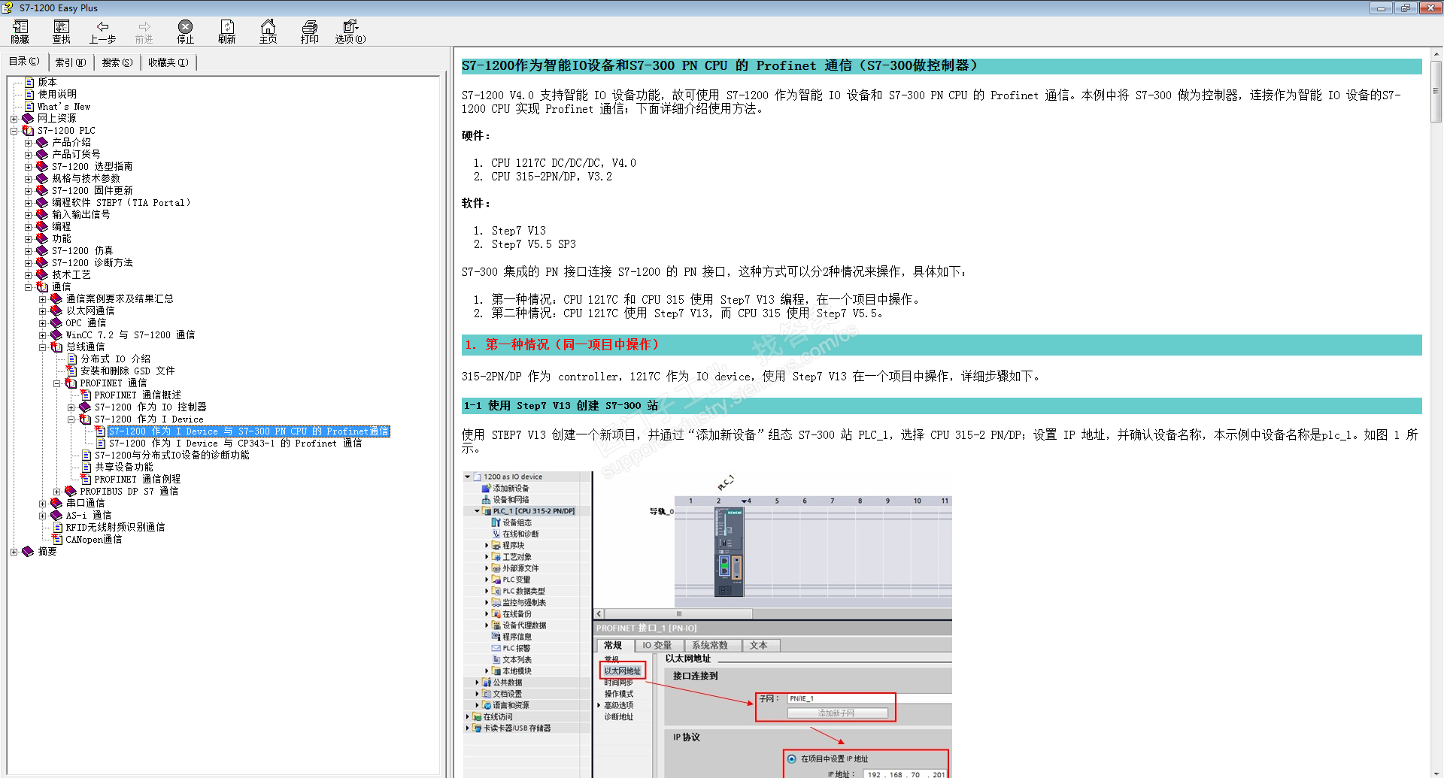Click the page icon beside 分布式 IO 介绍
Image resolution: width=1444 pixels, height=778 pixels.
(72, 359)
